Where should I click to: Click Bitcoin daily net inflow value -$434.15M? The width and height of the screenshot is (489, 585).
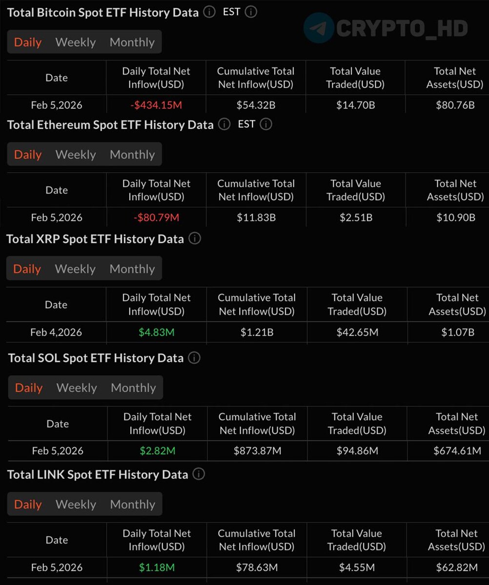[156, 105]
